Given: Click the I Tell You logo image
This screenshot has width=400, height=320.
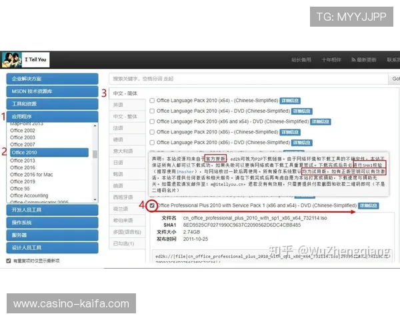Looking at the screenshot, I should 11,59.
